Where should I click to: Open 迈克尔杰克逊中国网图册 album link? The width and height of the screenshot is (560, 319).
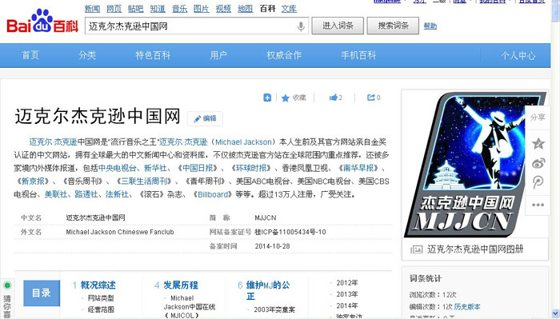point(475,249)
